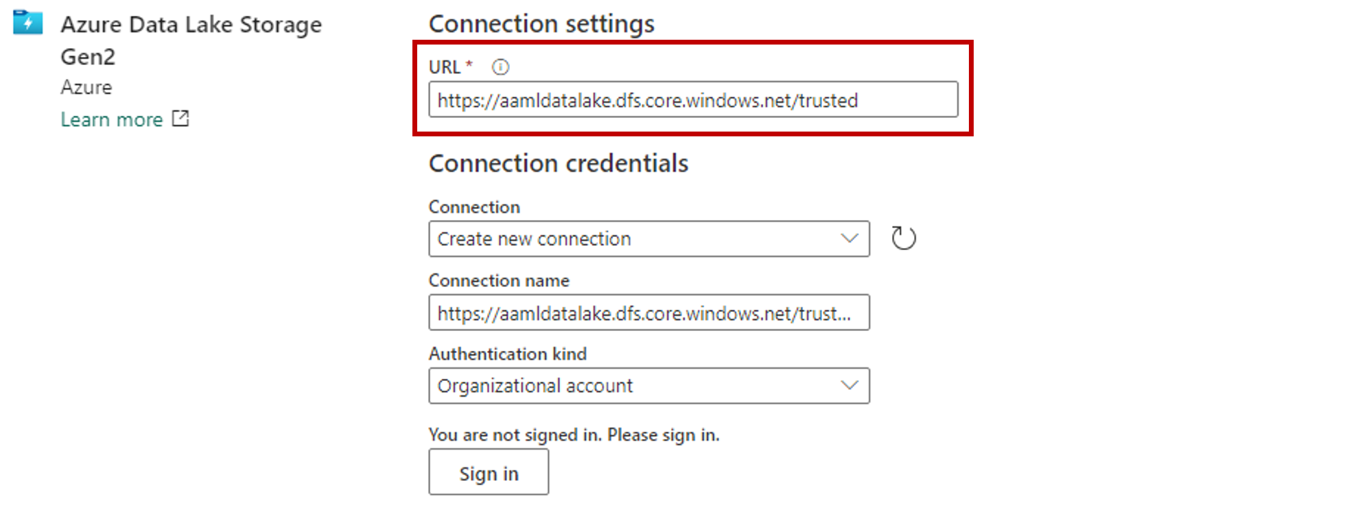This screenshot has height=529, width=1371.
Task: Click the Authentication kind label
Action: [x=508, y=354]
